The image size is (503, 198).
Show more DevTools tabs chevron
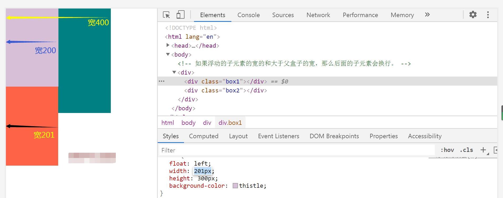(x=427, y=14)
